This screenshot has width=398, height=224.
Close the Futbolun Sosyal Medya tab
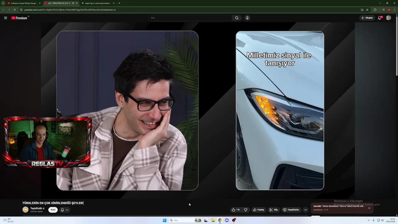pyautogui.click(x=40, y=3)
